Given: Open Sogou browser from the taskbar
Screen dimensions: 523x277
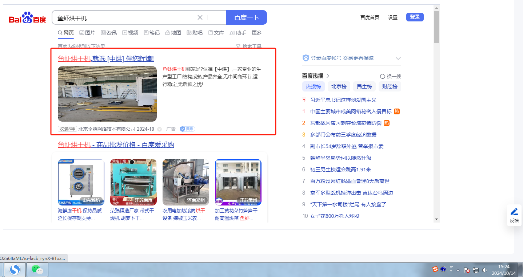Looking at the screenshot, I should [x=15, y=269].
